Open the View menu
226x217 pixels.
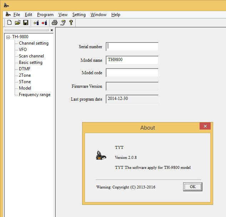(x=63, y=15)
